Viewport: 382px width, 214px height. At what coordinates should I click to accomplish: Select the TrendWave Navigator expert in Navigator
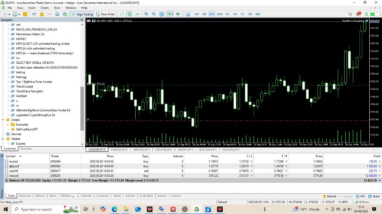click(29, 91)
